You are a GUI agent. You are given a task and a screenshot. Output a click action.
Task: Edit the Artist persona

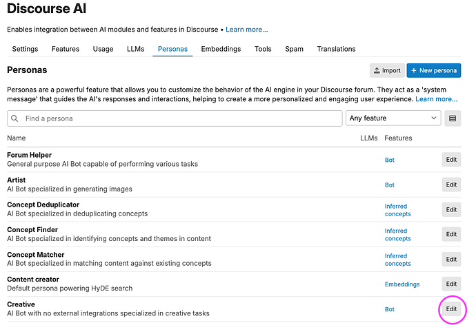pyautogui.click(x=451, y=185)
